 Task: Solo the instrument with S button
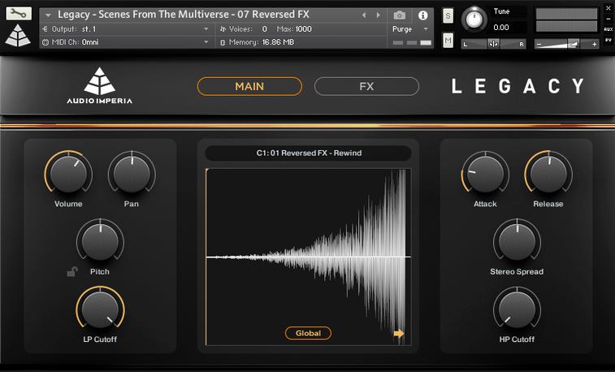tap(448, 16)
